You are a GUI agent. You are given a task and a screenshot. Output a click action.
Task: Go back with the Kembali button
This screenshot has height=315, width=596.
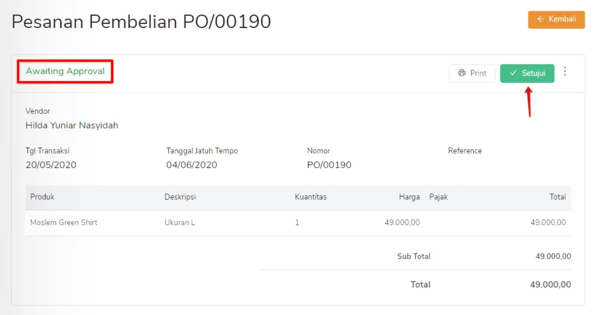tap(556, 19)
